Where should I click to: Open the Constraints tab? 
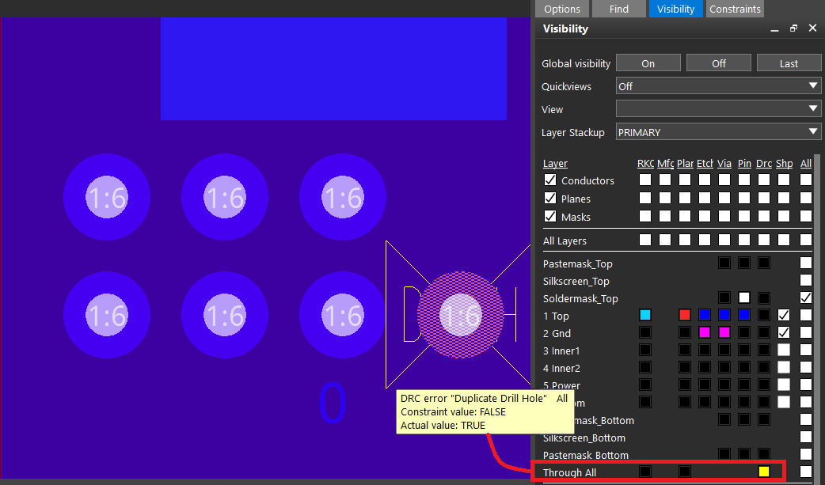coord(735,9)
